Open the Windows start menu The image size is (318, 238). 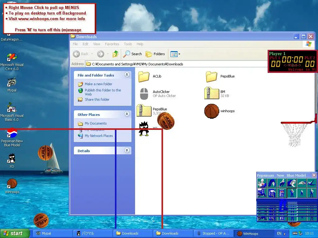coord(15,233)
